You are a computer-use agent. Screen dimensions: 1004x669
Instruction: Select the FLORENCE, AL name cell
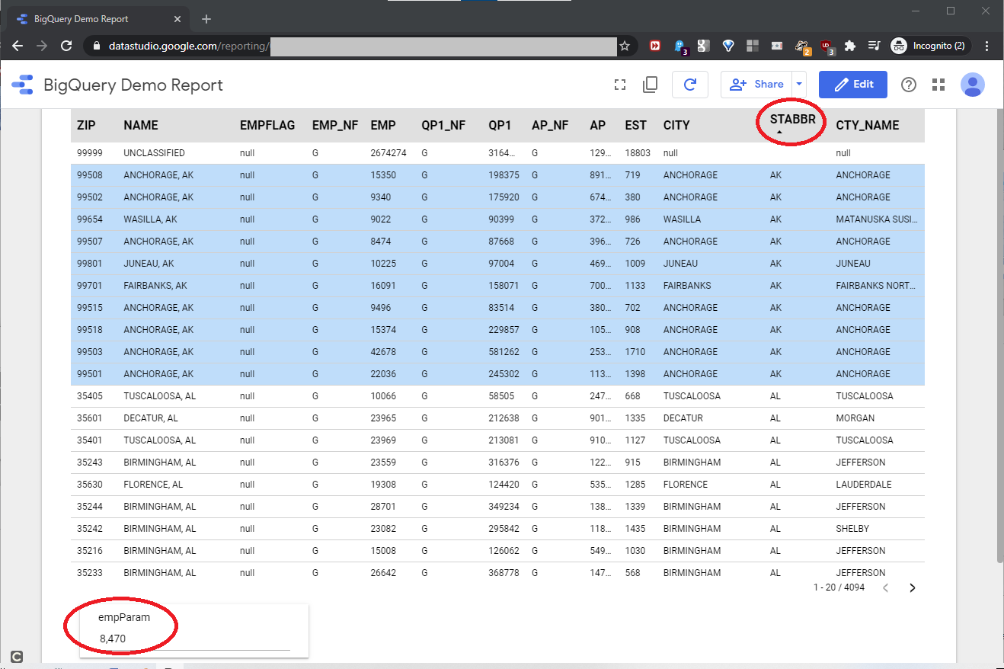click(153, 485)
